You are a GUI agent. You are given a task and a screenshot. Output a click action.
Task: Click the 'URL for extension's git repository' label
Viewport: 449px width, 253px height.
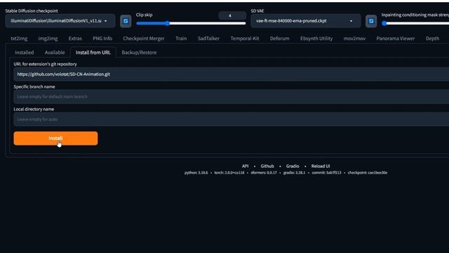click(45, 64)
